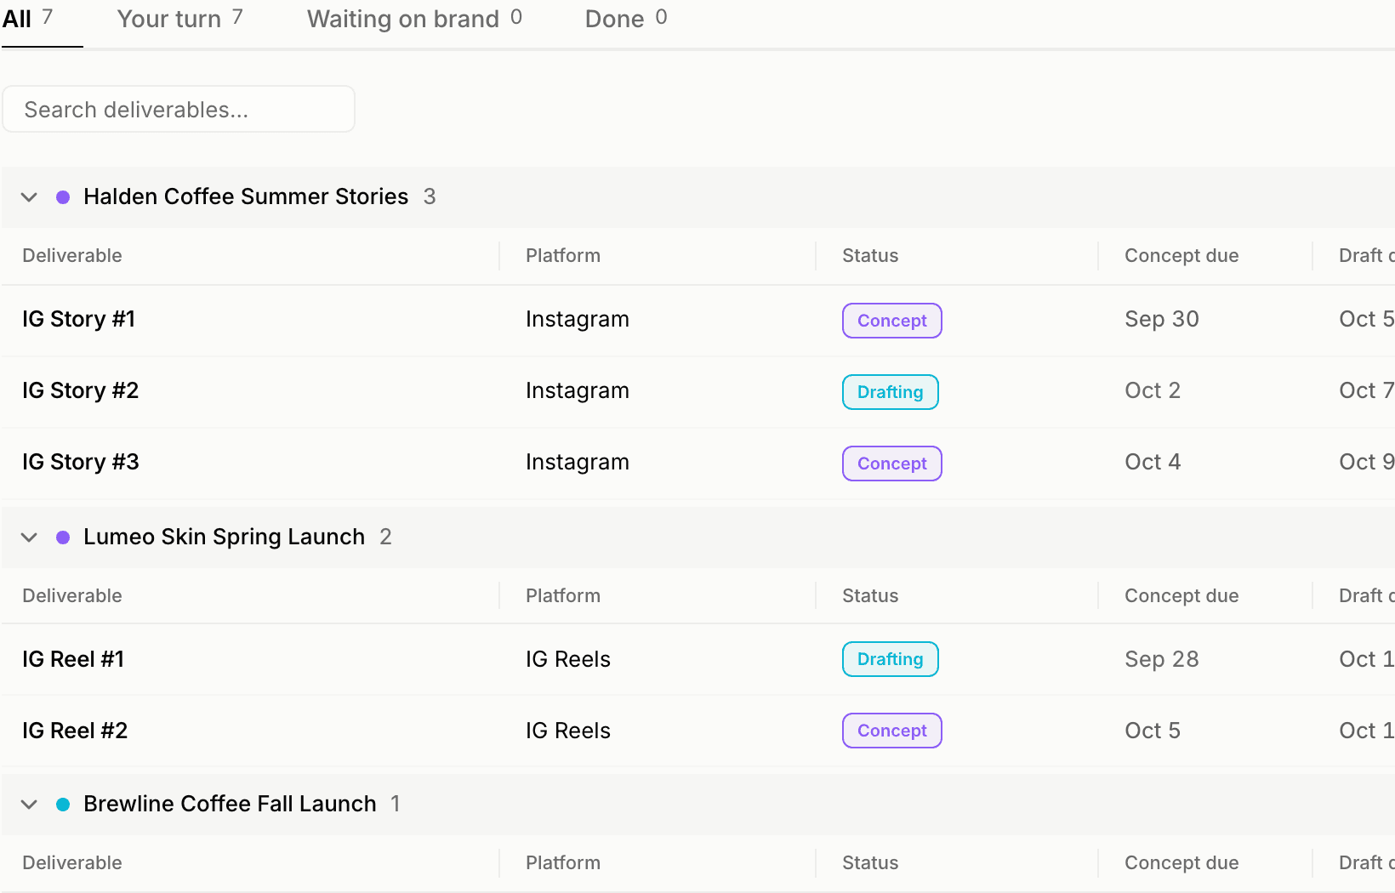
Task: Click the teal dot beside Brewline Coffee
Action: tap(63, 805)
